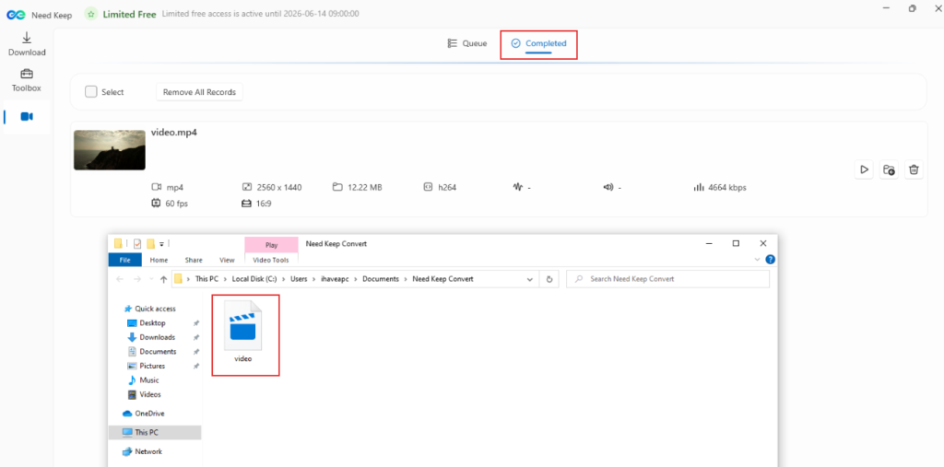Switch to the Queue tab
The image size is (944, 467).
(467, 43)
